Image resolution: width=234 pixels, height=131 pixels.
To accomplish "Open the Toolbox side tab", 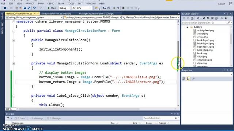I will (x=2, y=15).
